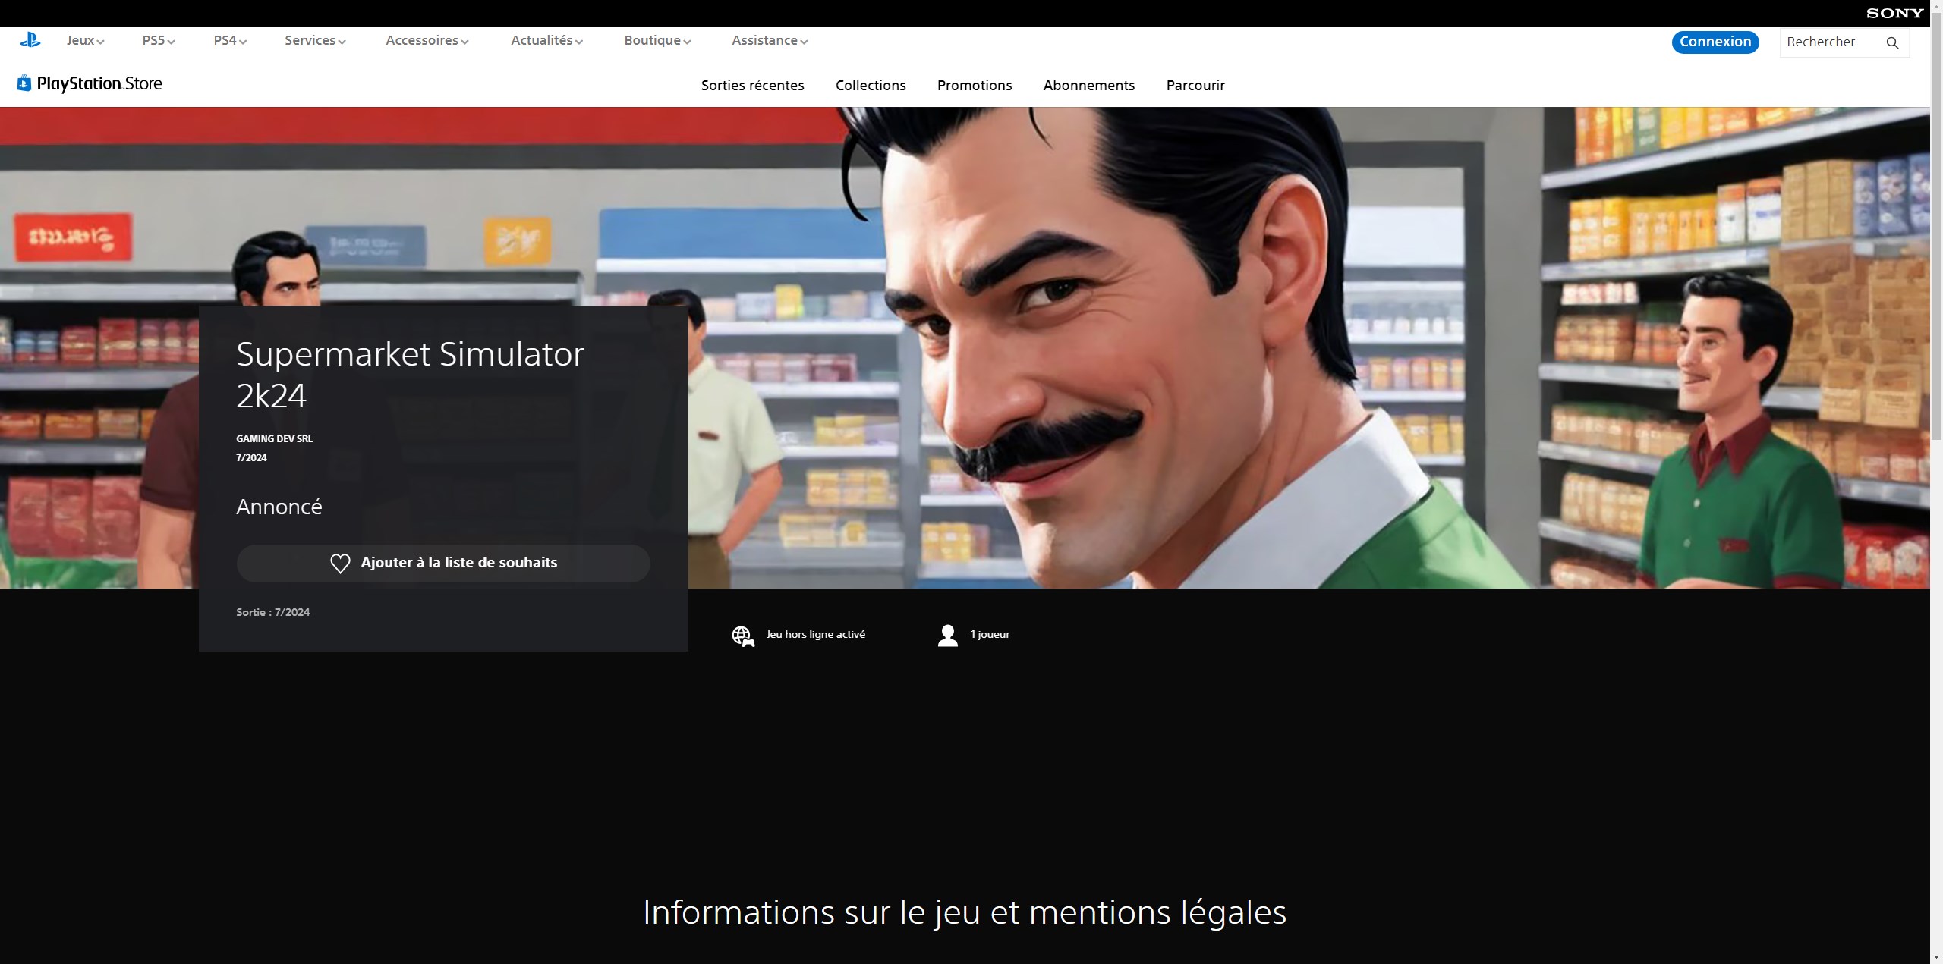Expand the Services dropdown
1943x964 pixels.
[313, 40]
